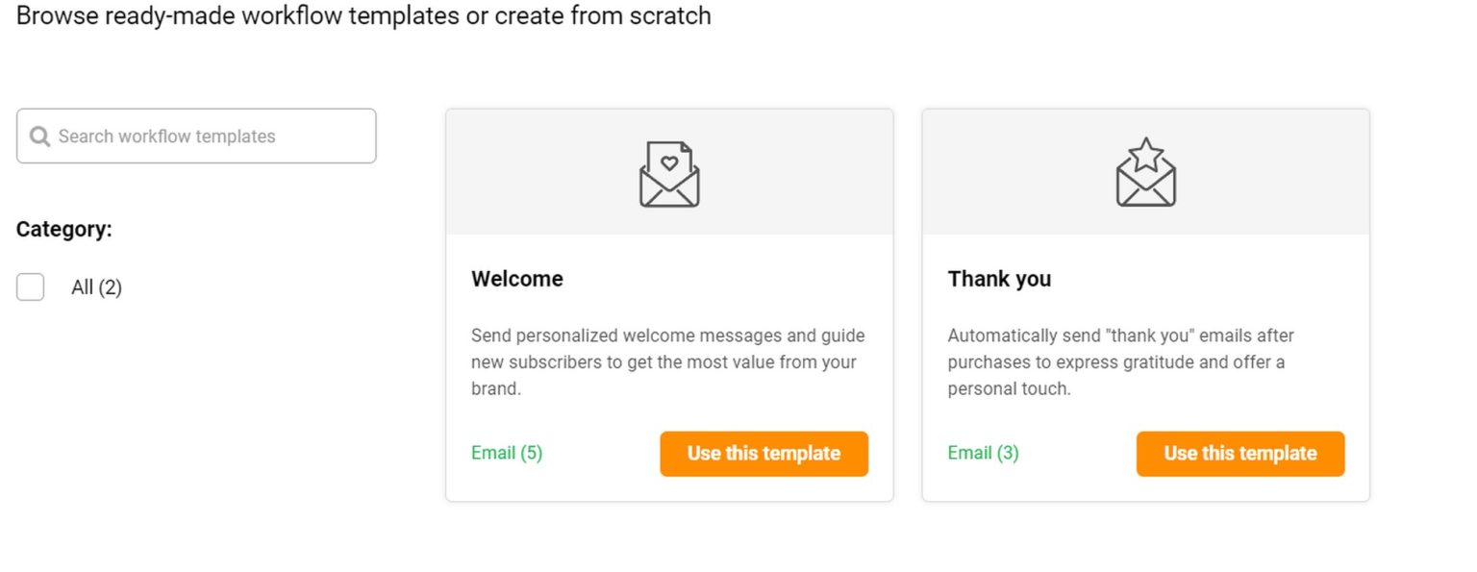Click the magnifying glass search icon
Viewport: 1477px width, 572px height.
tap(38, 136)
